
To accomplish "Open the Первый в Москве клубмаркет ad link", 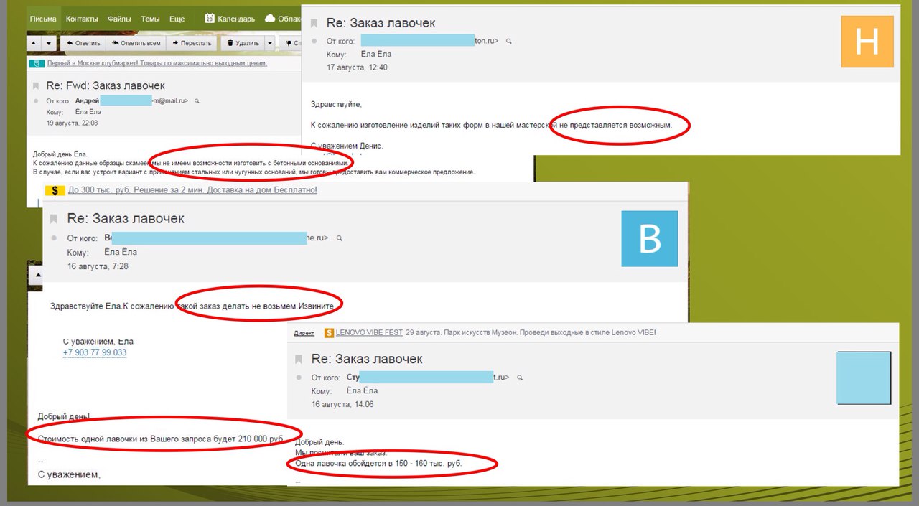I will click(x=157, y=63).
